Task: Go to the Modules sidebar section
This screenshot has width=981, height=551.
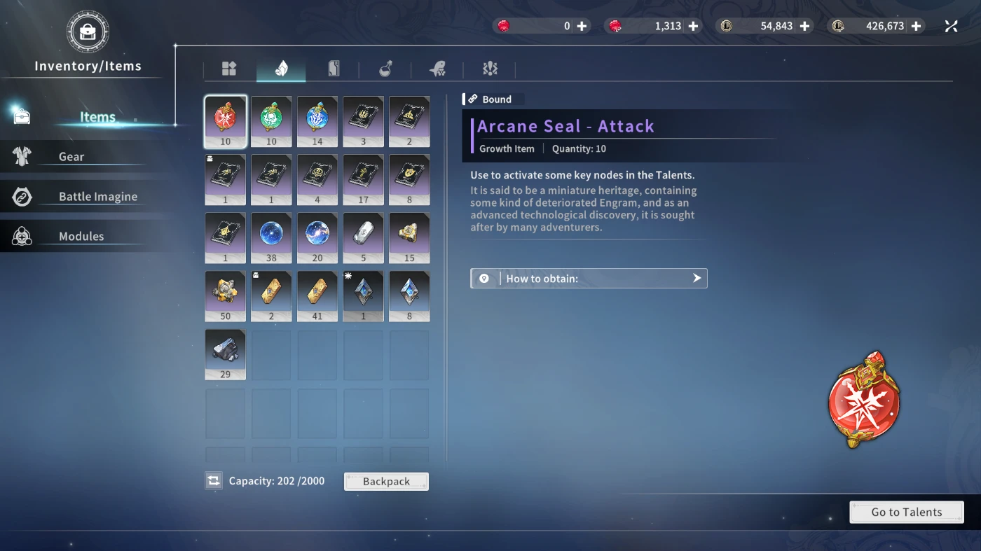Action: click(81, 237)
